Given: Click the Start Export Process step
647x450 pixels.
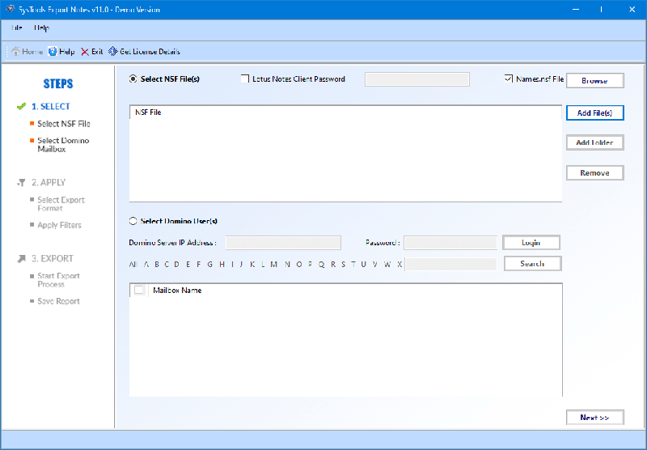Looking at the screenshot, I should (58, 280).
